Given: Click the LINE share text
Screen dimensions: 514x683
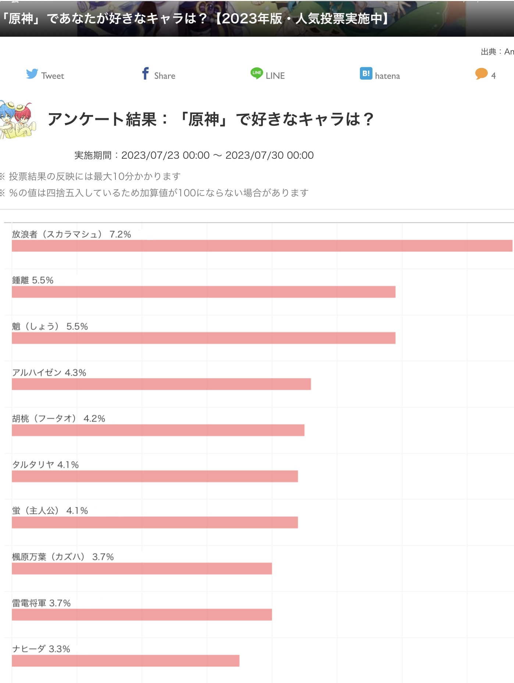Looking at the screenshot, I should [x=275, y=76].
